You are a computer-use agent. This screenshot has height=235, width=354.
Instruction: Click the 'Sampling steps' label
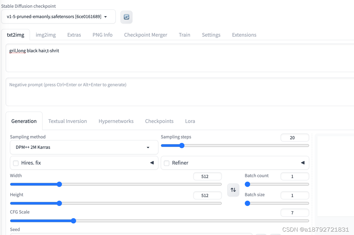click(176, 137)
